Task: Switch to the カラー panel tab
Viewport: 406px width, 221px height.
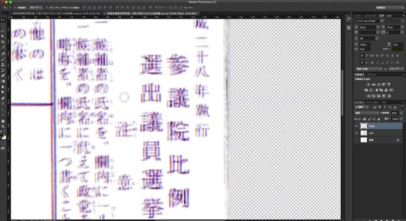Action: point(359,16)
